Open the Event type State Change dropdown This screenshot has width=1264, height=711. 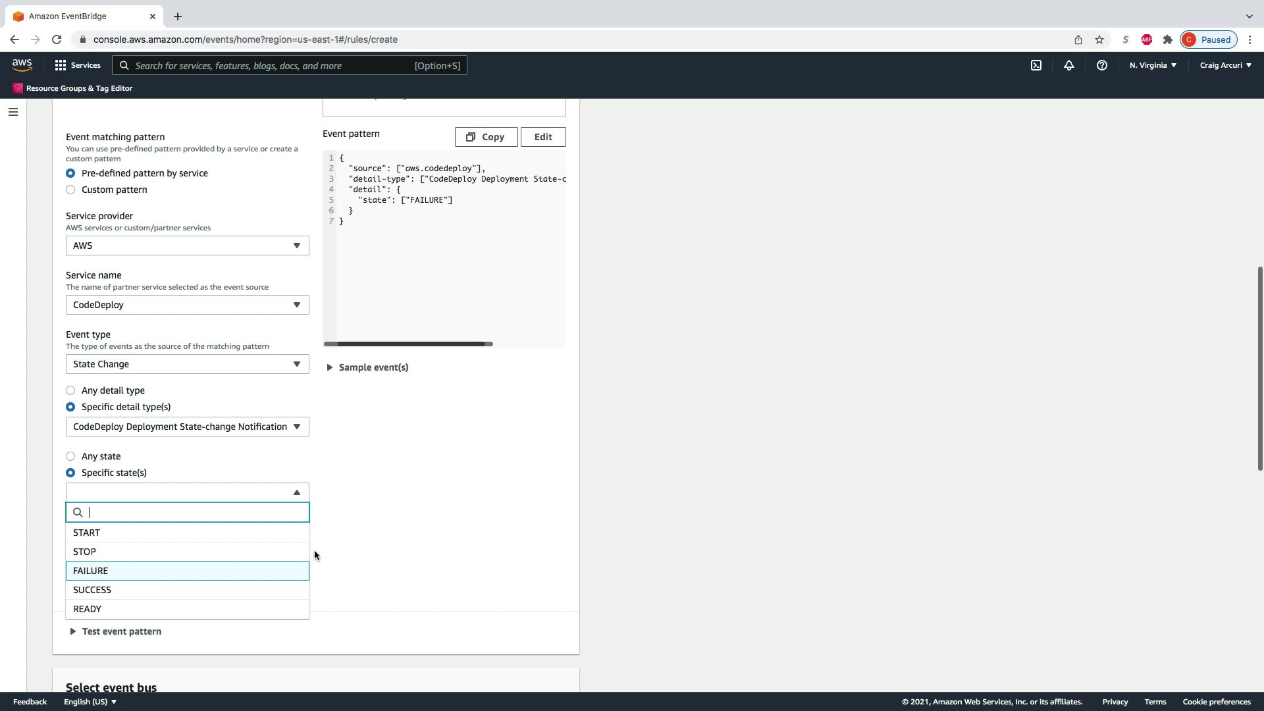(187, 364)
